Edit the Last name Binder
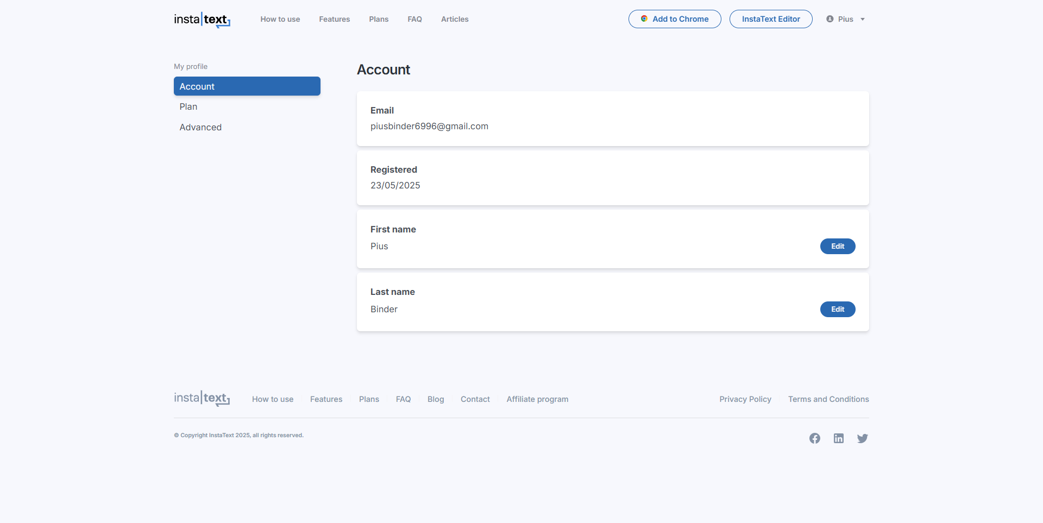1043x523 pixels. pyautogui.click(x=837, y=310)
